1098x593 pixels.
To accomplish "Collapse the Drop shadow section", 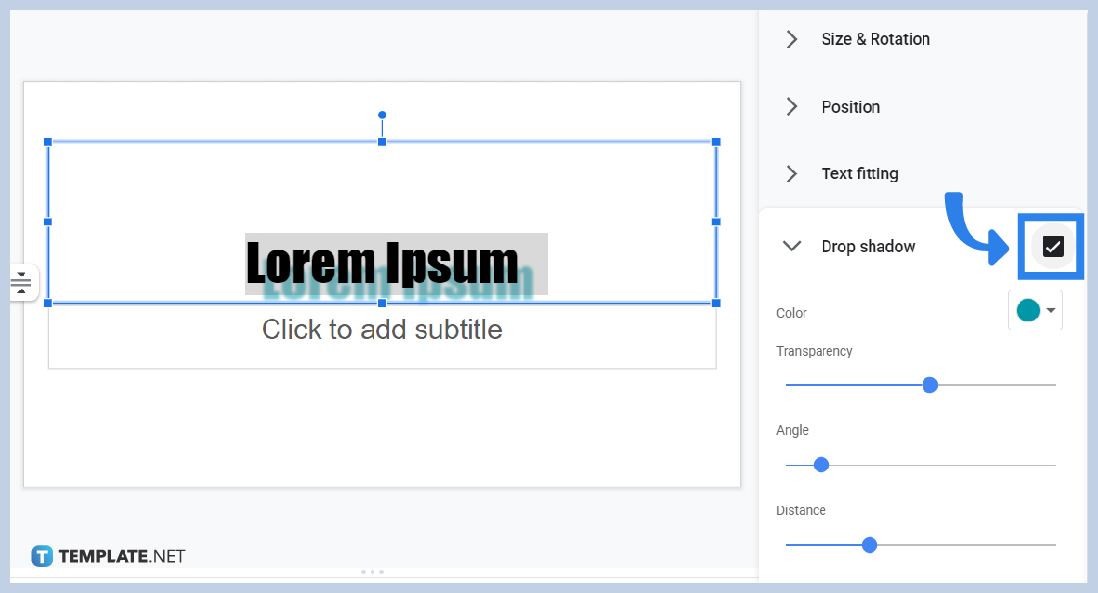I will tap(792, 246).
